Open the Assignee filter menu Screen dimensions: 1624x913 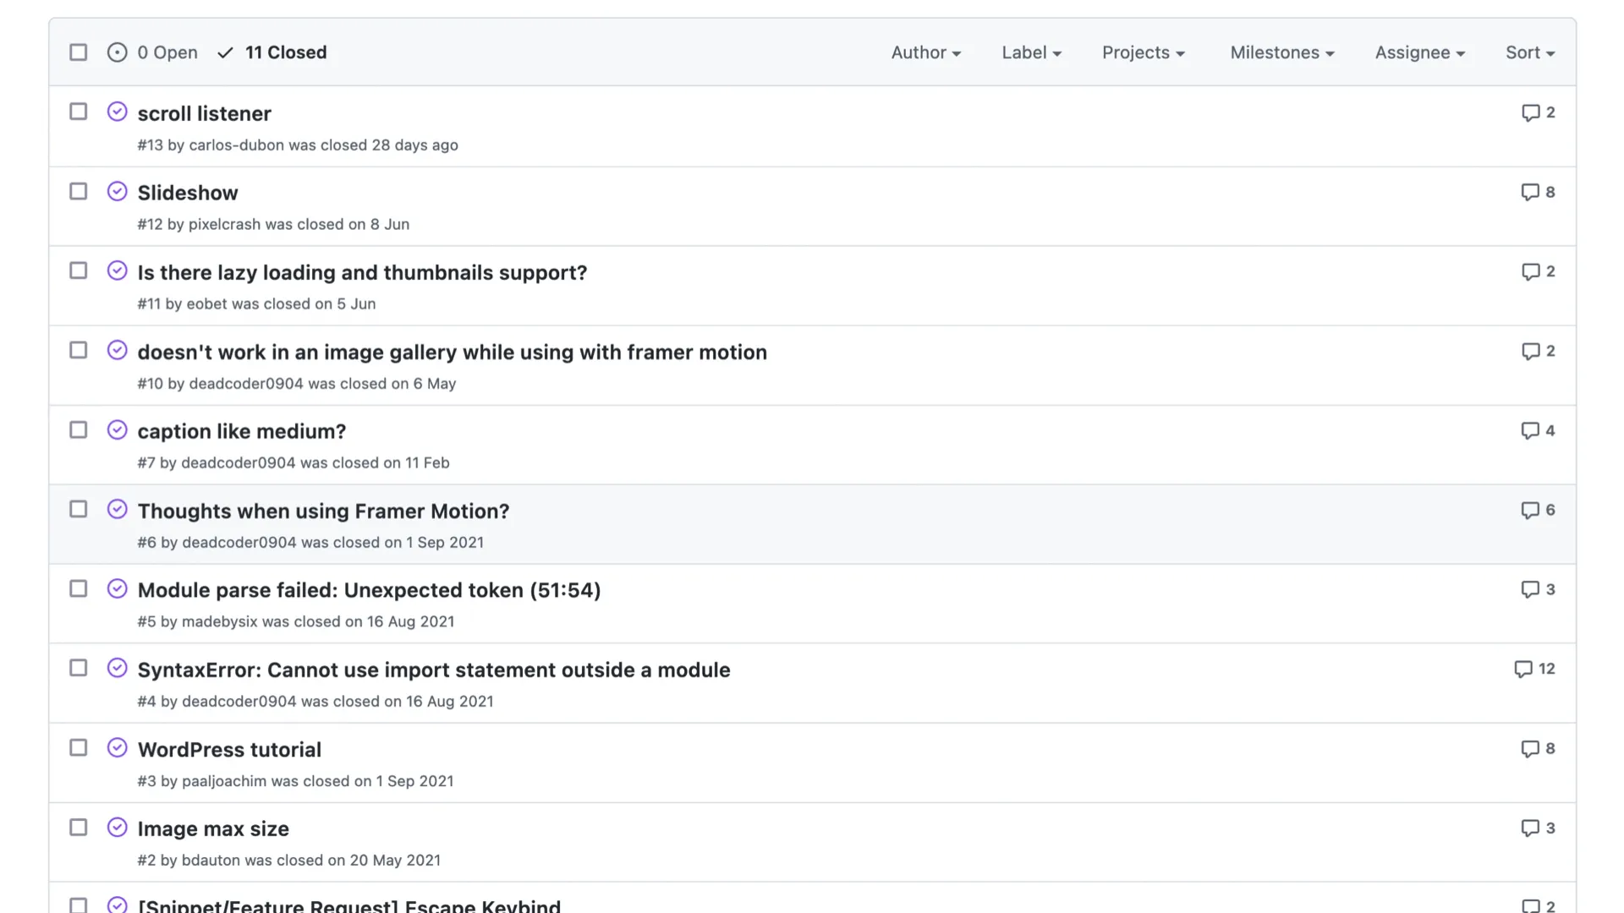coord(1419,52)
